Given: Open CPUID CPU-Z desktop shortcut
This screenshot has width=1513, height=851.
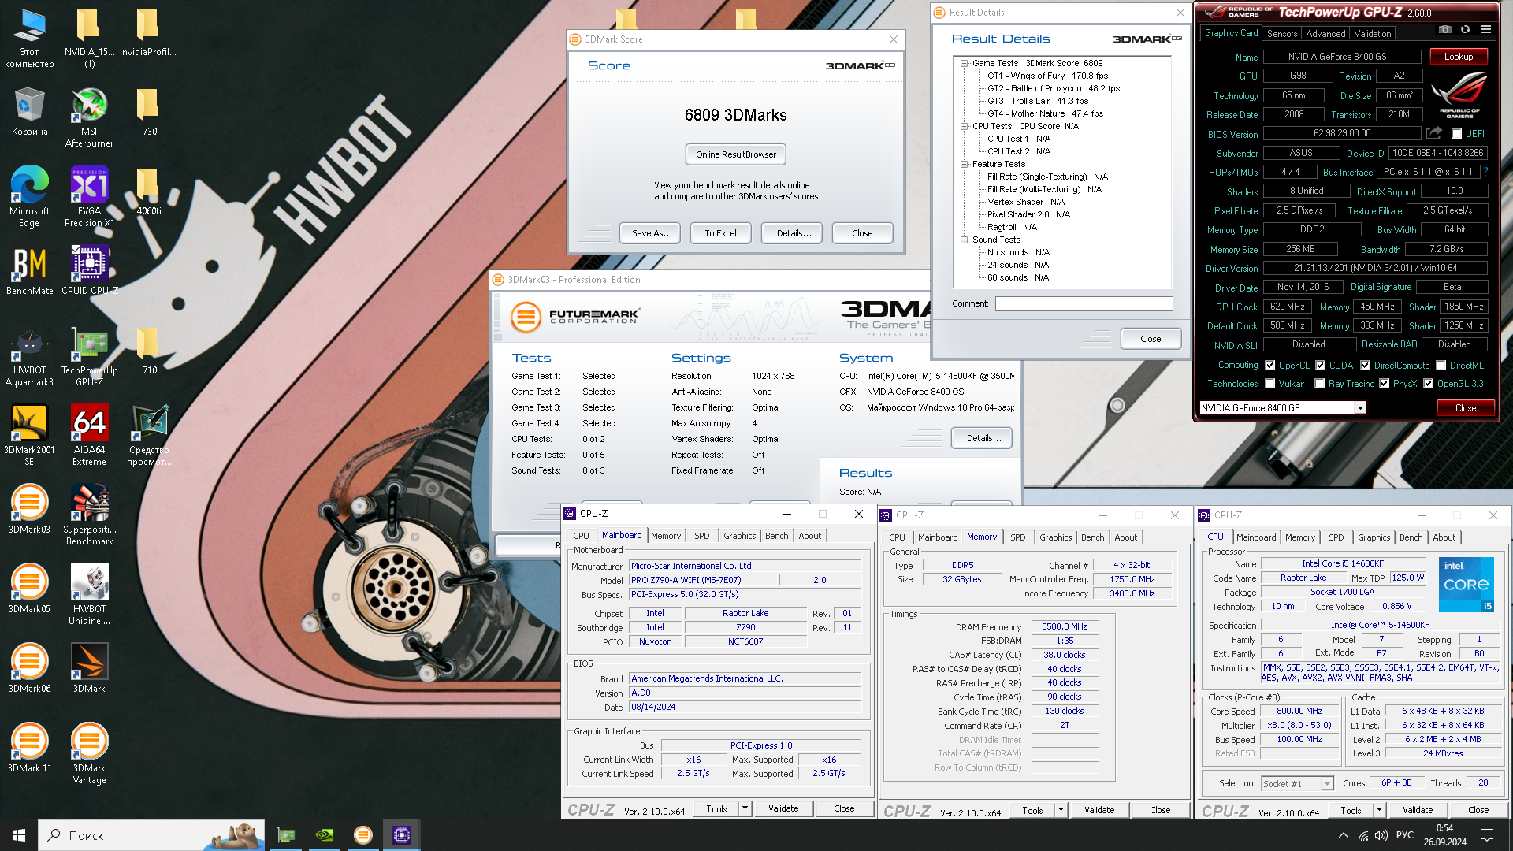Looking at the screenshot, I should pos(89,272).
